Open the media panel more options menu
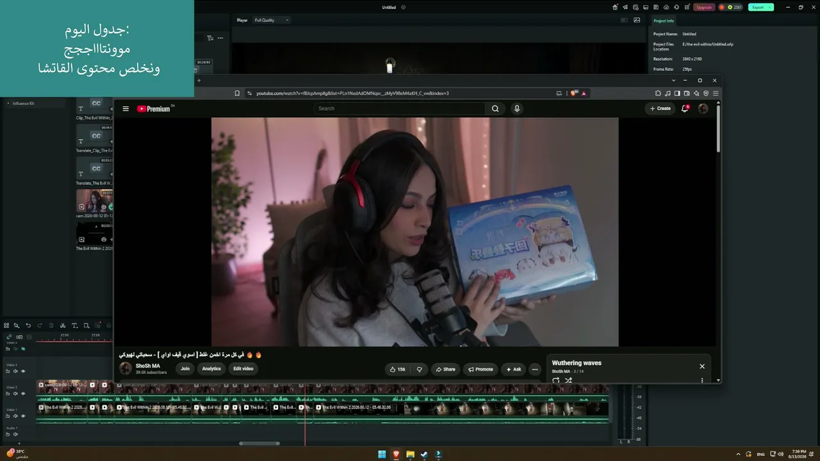Viewport: 820px width, 461px height. click(x=220, y=38)
